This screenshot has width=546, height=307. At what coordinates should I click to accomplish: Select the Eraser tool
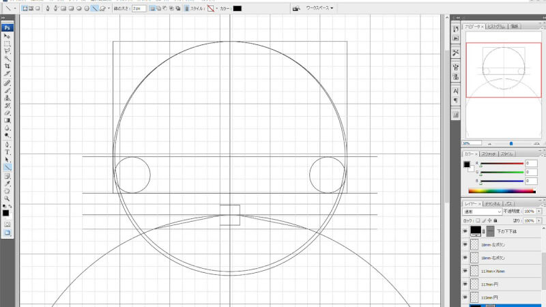click(x=7, y=113)
